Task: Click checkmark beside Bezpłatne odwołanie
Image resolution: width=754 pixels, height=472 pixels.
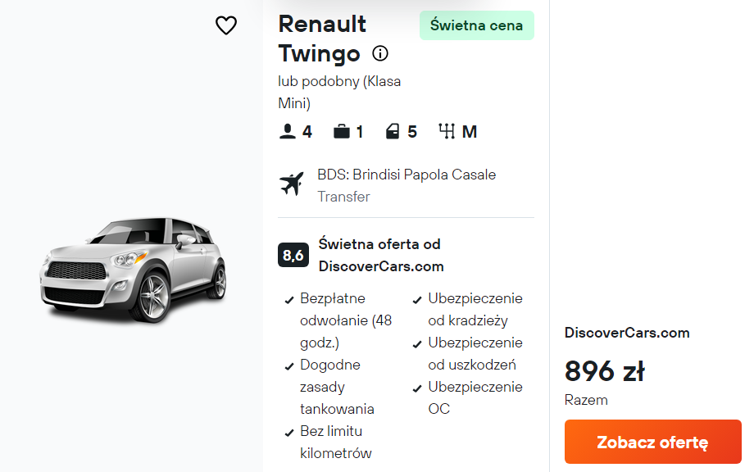Action: [288, 300]
